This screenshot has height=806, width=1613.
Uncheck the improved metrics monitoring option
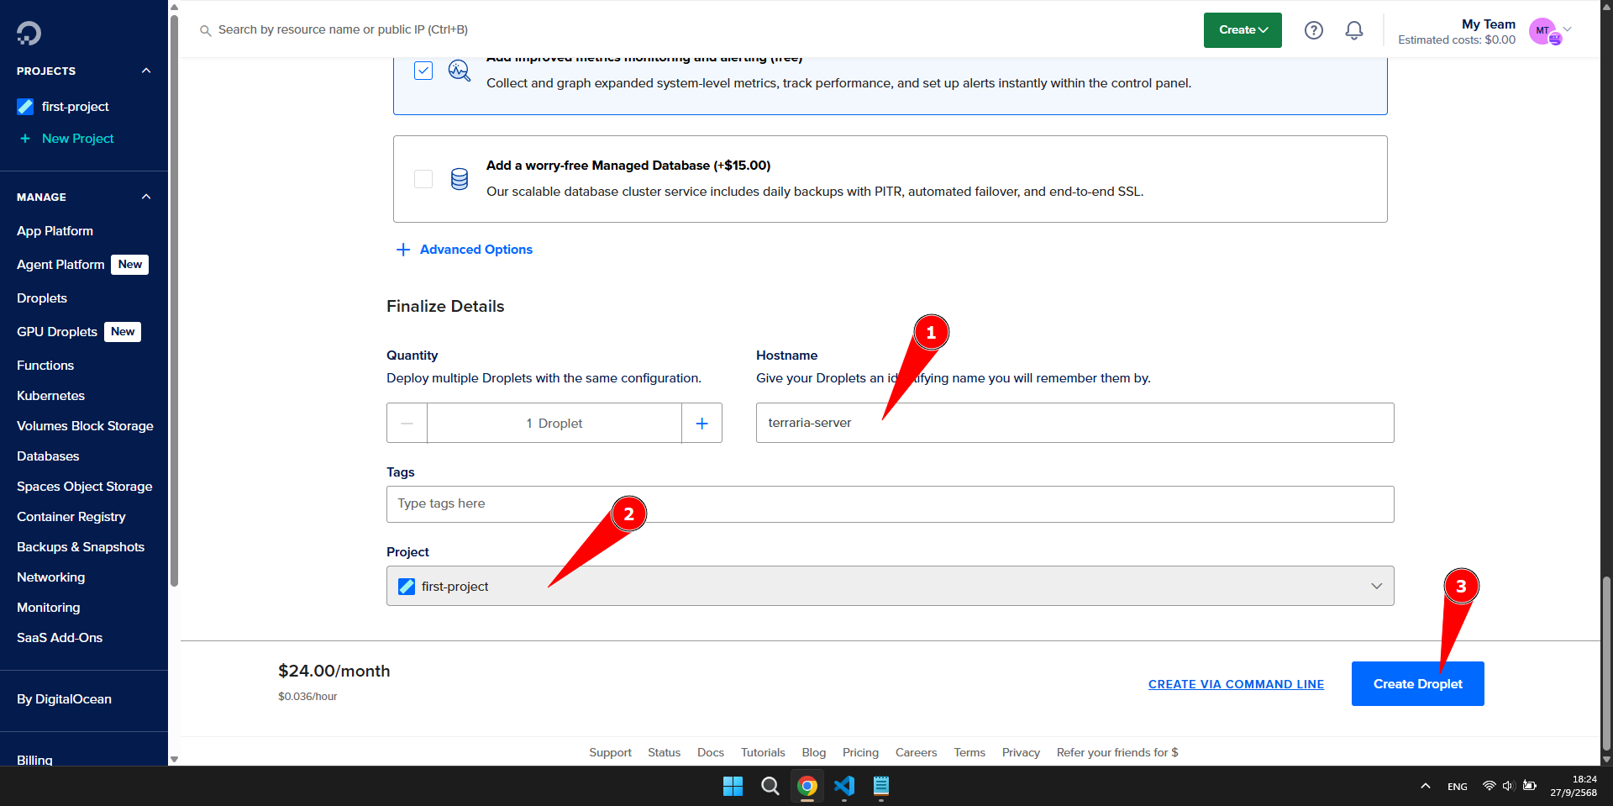coord(423,71)
